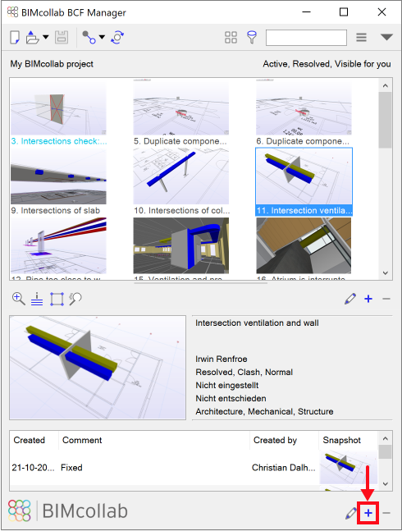The height and width of the screenshot is (531, 402).
Task: Click the section box square icon
Action: 57,299
